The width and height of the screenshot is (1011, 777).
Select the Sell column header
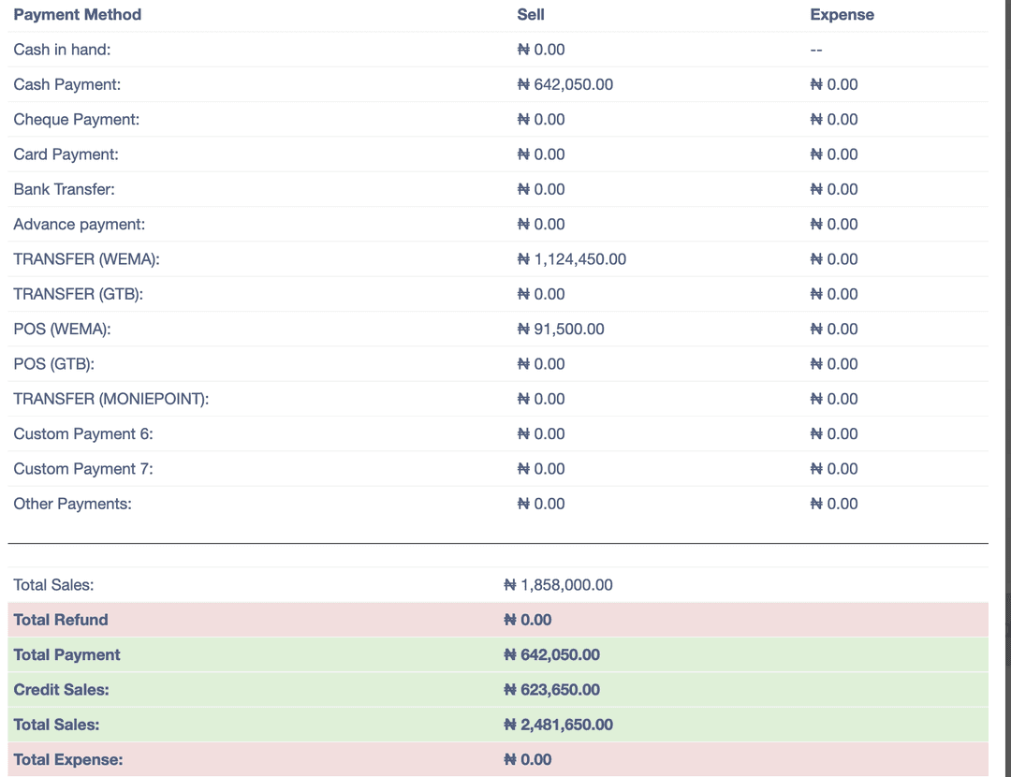click(x=531, y=15)
